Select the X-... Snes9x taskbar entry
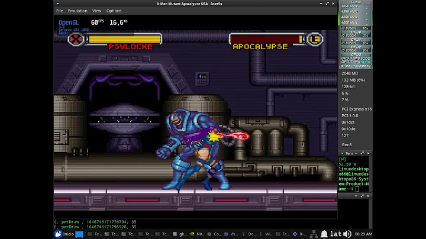The width and height of the screenshot is (426, 239). pos(300,234)
